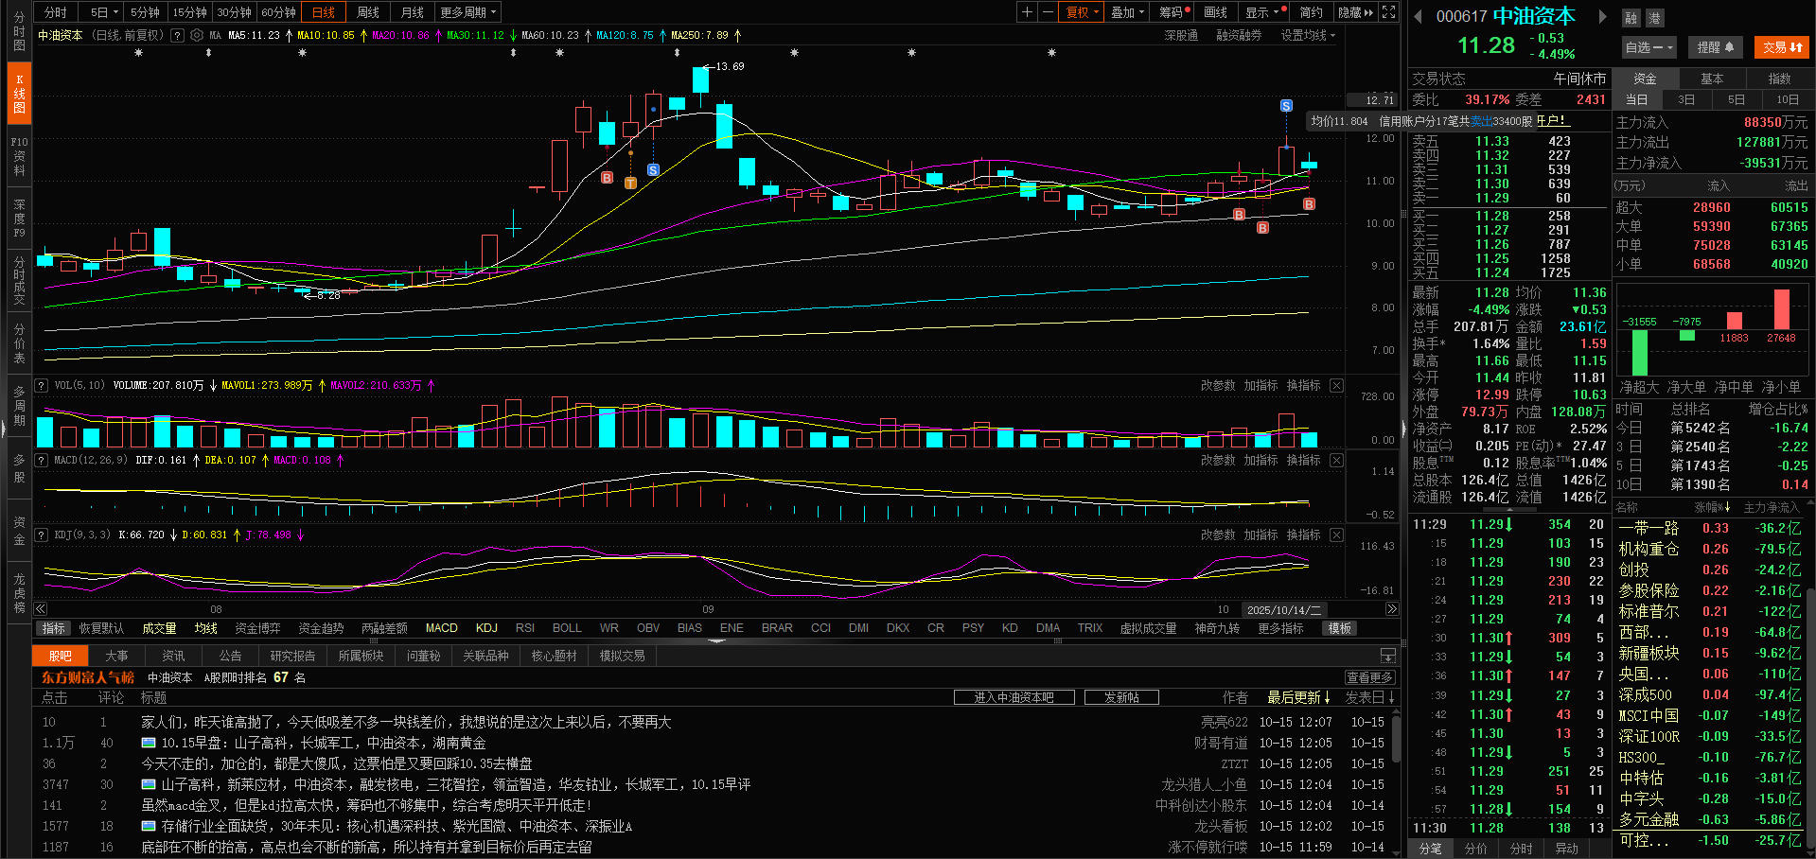1816x859 pixels.
Task: Open 分时成交 in left sidebar
Action: pyautogui.click(x=19, y=281)
